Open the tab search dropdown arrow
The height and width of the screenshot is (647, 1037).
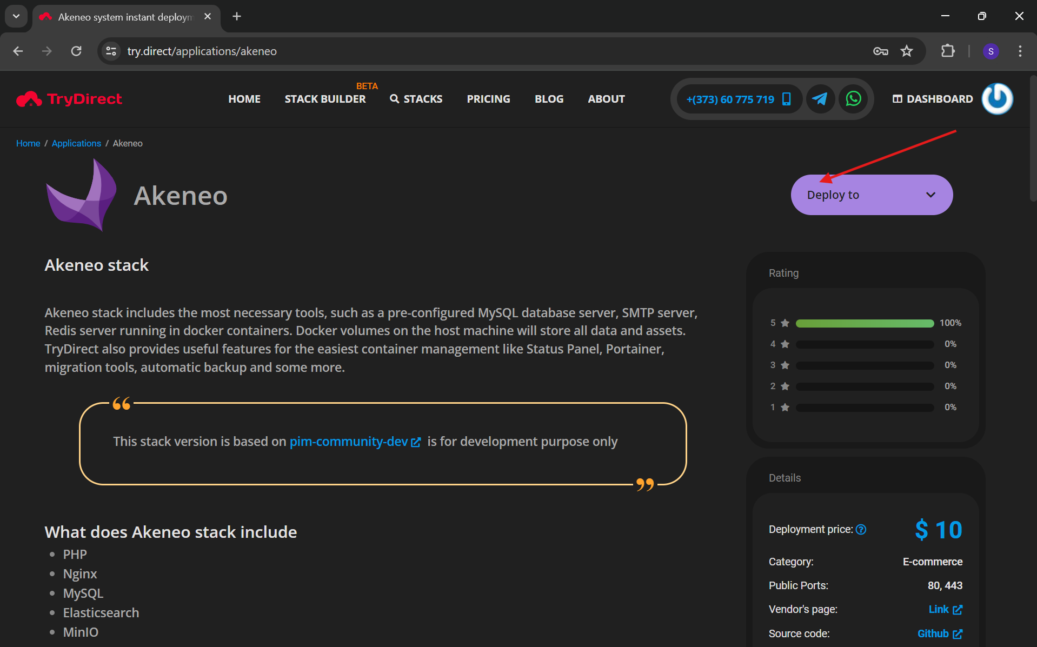coord(16,16)
